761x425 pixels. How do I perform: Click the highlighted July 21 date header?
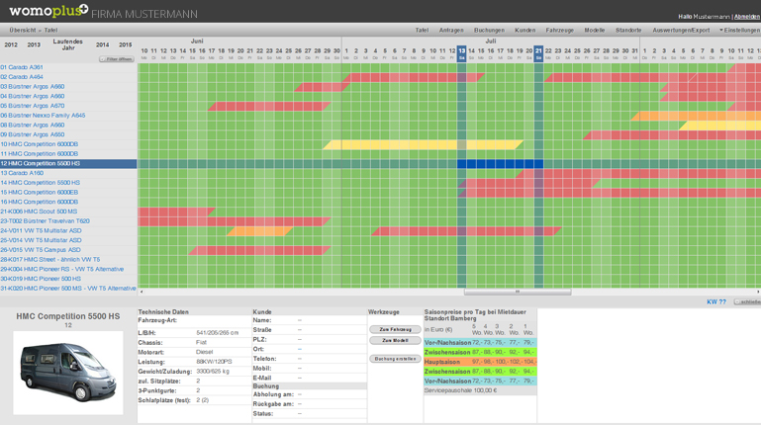538,53
